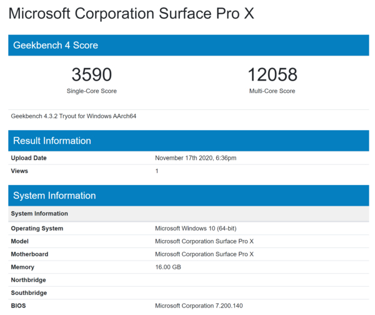Click the page title Microsoft Corporation Surface Pro X
The height and width of the screenshot is (315, 375).
(131, 13)
